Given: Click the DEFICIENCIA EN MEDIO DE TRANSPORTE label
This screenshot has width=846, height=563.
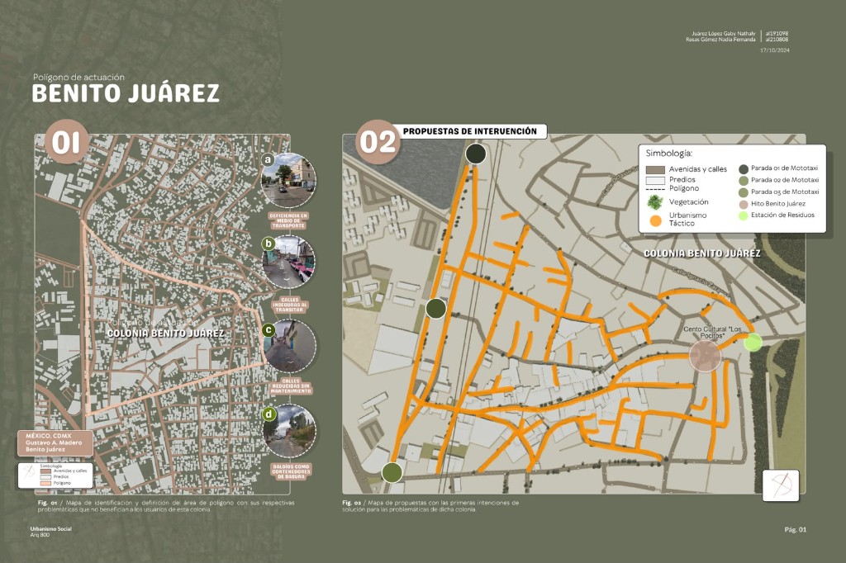Looking at the screenshot, I should click(288, 220).
